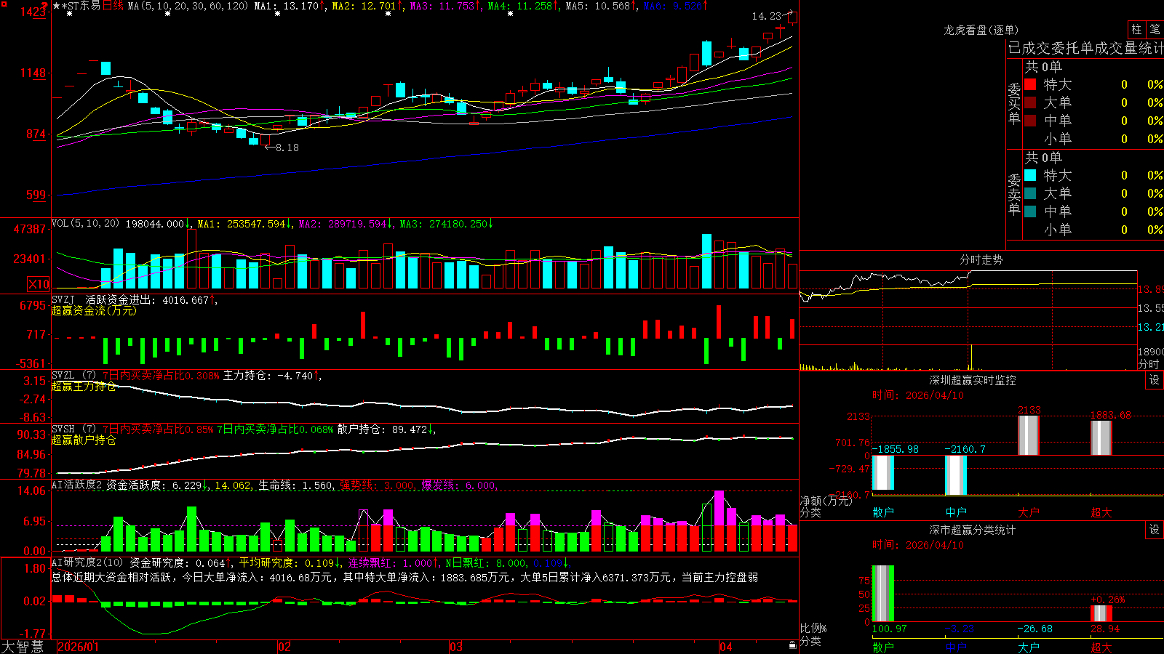Click the star marker below MA1: 13.170
Screen dimensions: 1164x654
coord(277,15)
